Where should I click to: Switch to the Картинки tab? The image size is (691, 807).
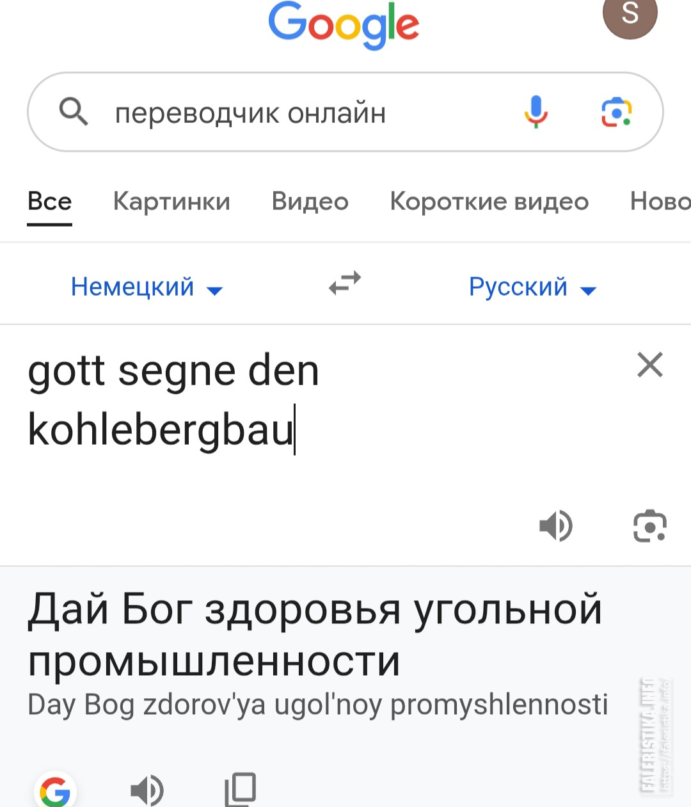click(x=171, y=202)
